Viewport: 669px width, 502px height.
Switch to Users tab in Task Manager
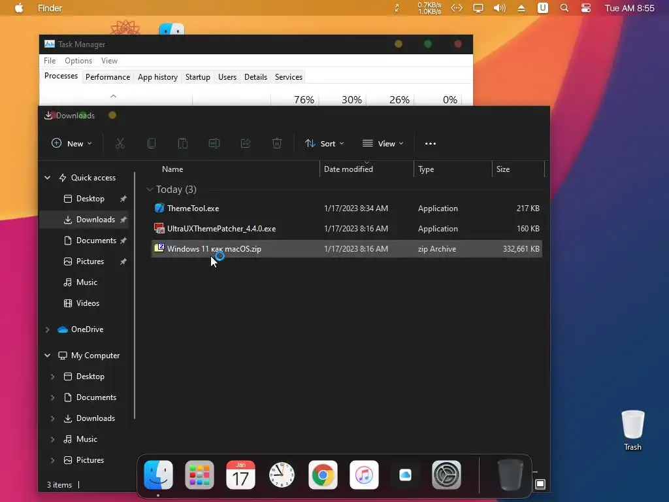point(227,77)
